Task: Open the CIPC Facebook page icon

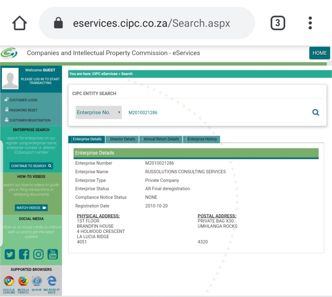Action: click(x=24, y=254)
